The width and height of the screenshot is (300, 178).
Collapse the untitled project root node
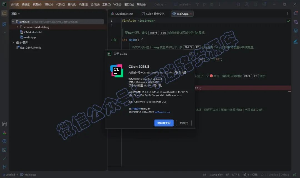[13, 22]
